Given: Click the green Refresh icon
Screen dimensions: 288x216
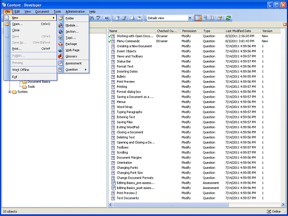Looking at the screenshot, I should click(x=228, y=18).
